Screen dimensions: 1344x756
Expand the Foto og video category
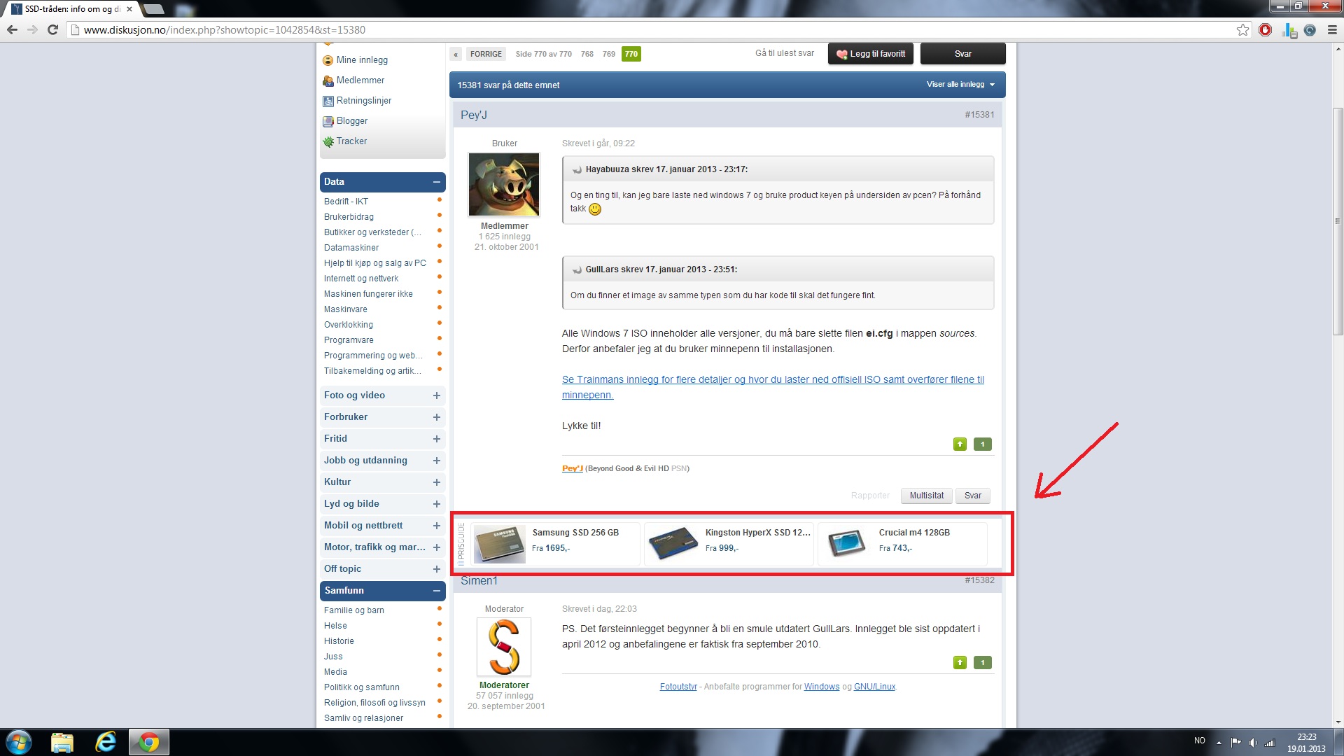coord(437,395)
